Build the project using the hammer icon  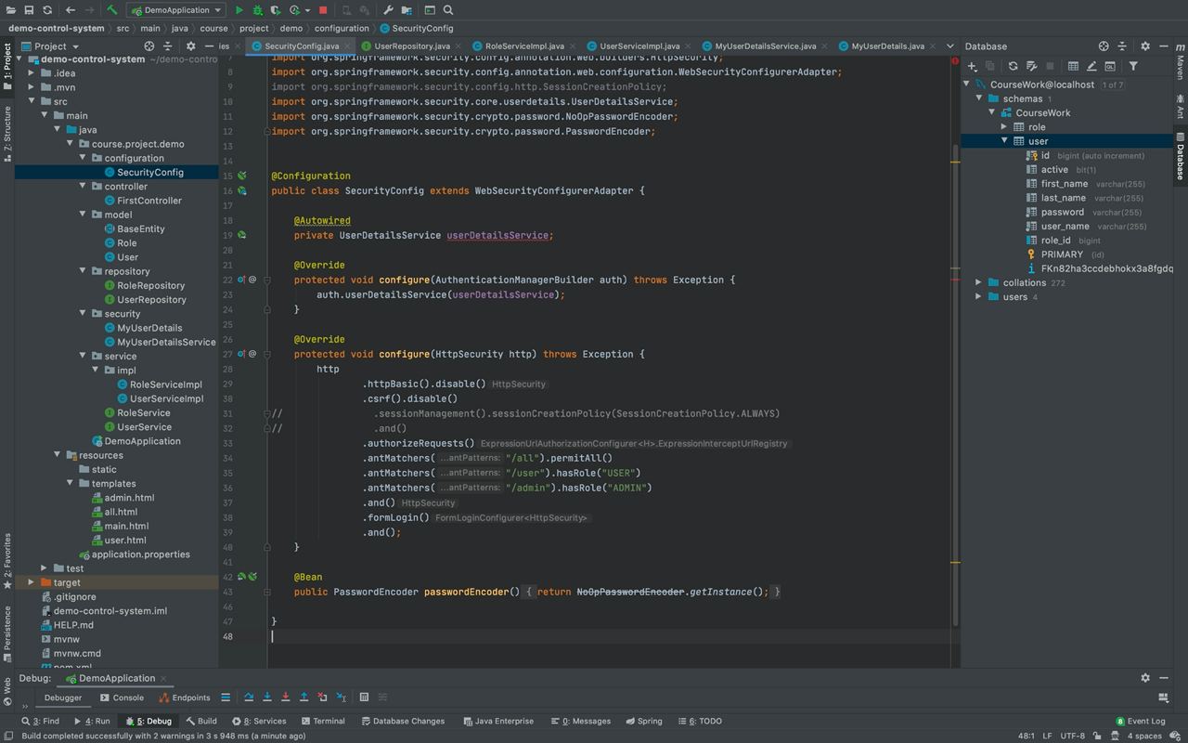coord(111,10)
